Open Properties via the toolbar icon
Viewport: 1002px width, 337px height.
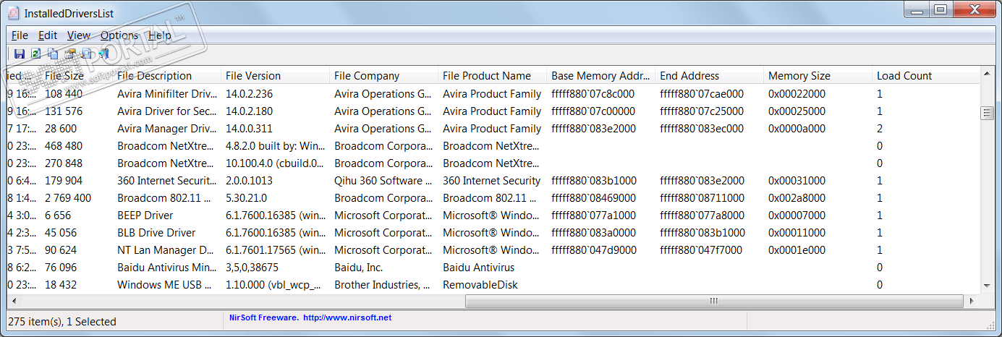click(x=70, y=54)
